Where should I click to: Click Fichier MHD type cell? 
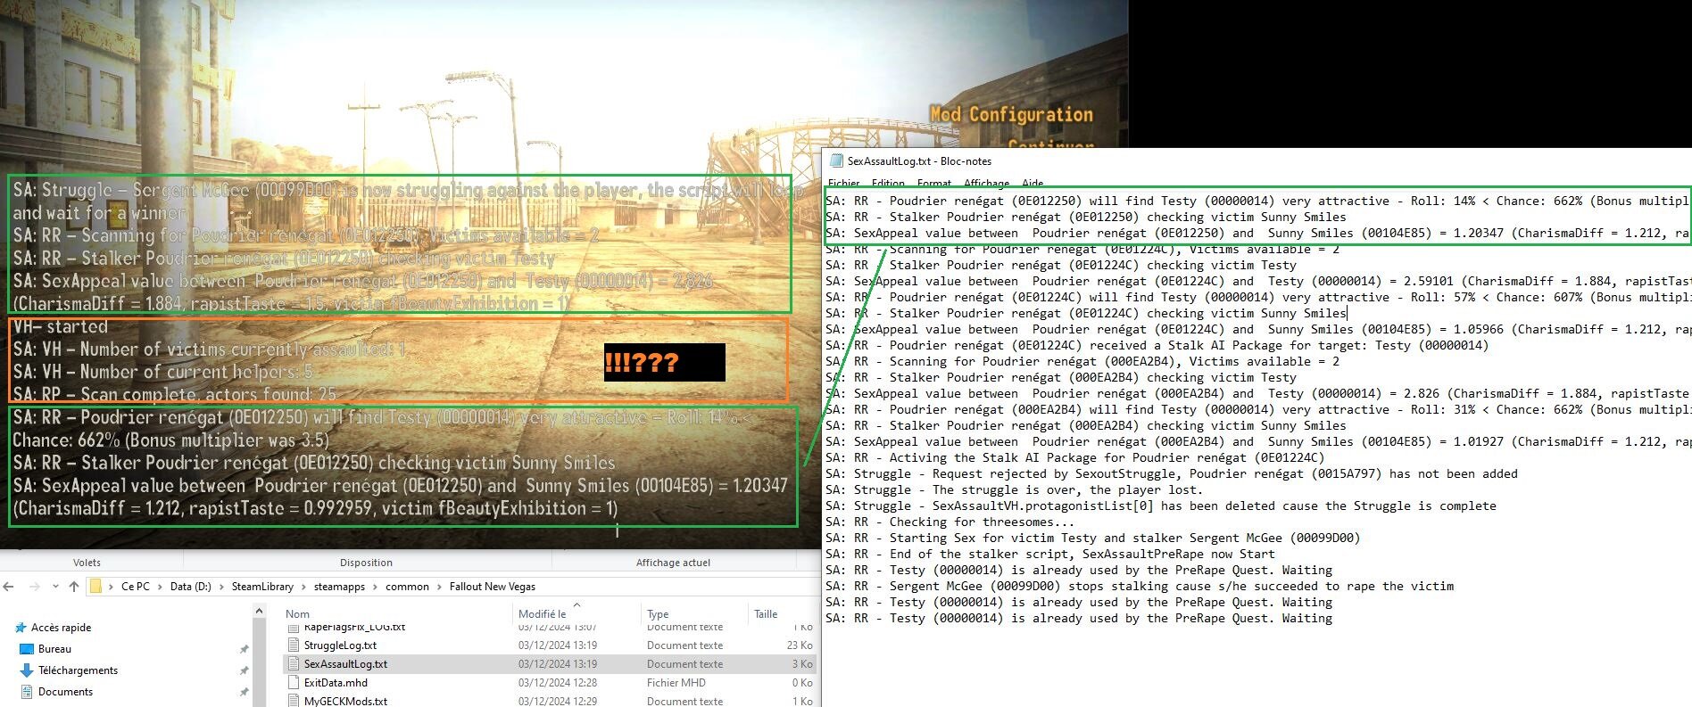click(676, 683)
